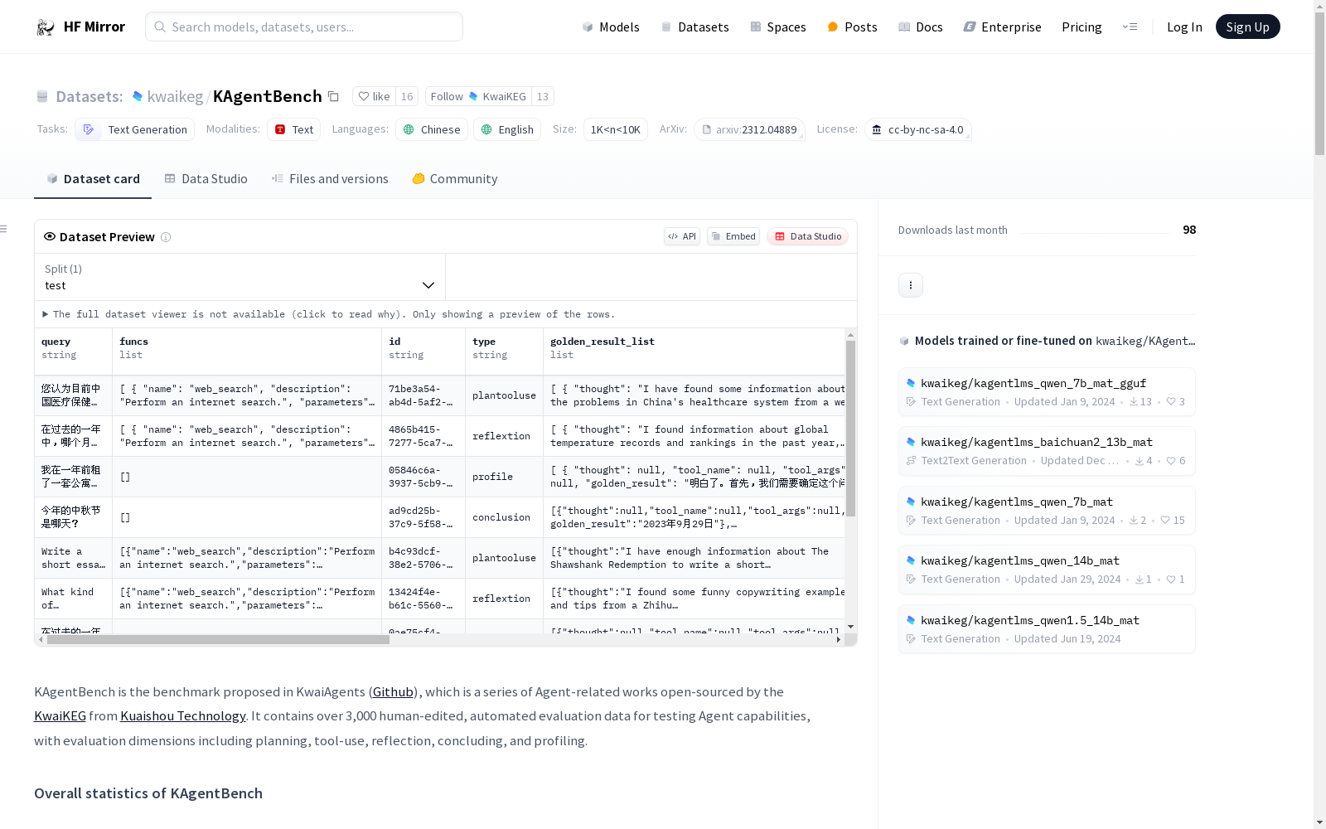
Task: Open model kwaikeg/kagentlms_qwen_7b_mat_gguf
Action: point(1046,392)
